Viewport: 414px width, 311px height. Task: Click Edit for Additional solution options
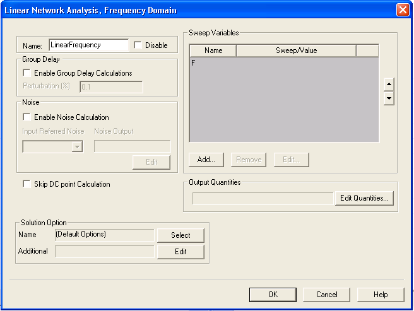[180, 252]
